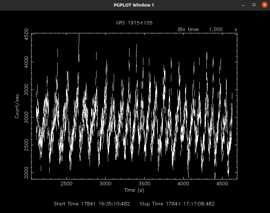This screenshot has height=213, width=270.
Task: Click the plot title GRS 1915+105
Action: [134, 23]
